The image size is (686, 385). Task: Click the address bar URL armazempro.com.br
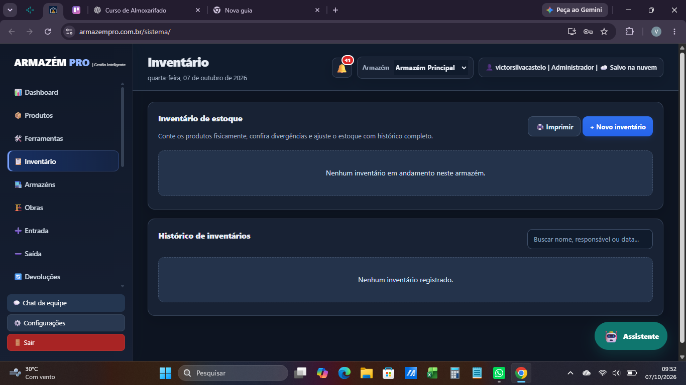coord(125,32)
